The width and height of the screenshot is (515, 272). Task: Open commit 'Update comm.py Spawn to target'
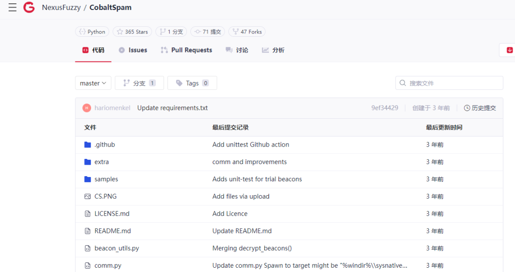(x=310, y=265)
